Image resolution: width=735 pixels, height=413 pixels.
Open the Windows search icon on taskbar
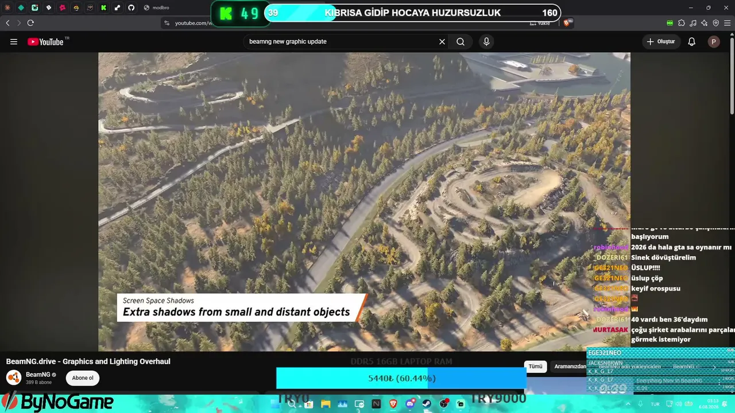point(292,404)
